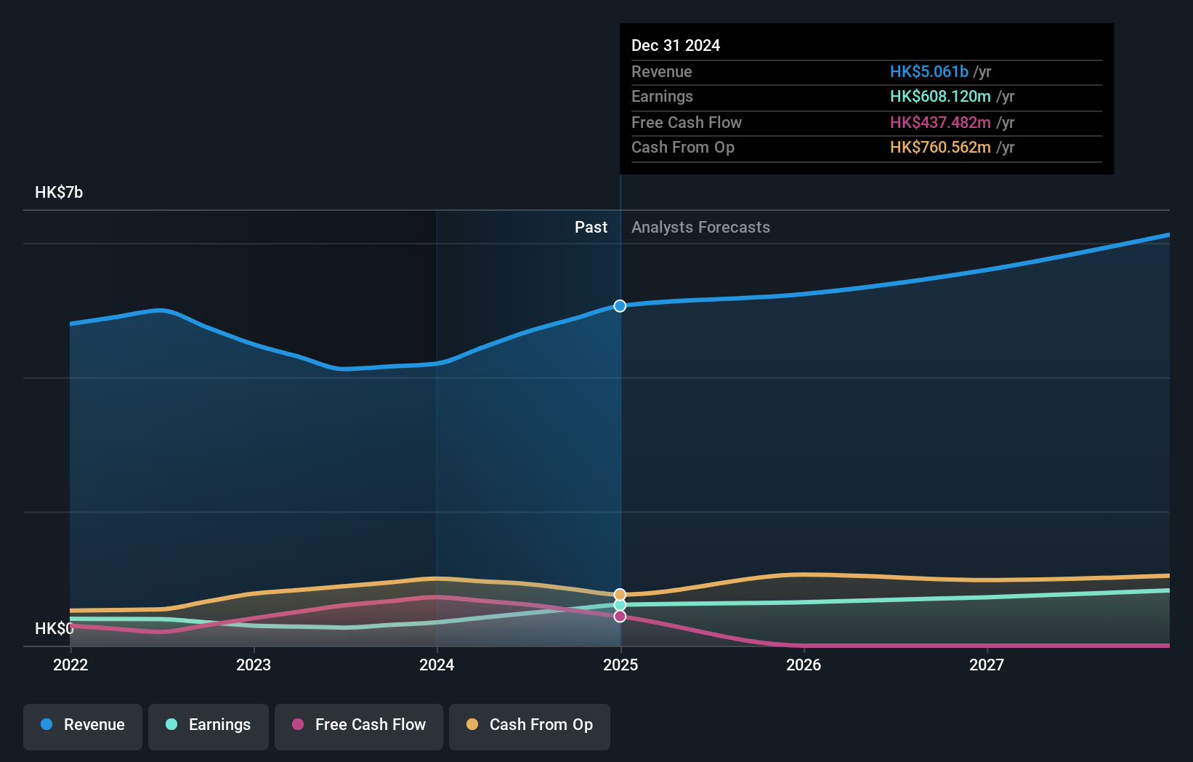
Task: Click the Free Cash Flow label in tooltip
Action: pos(687,122)
